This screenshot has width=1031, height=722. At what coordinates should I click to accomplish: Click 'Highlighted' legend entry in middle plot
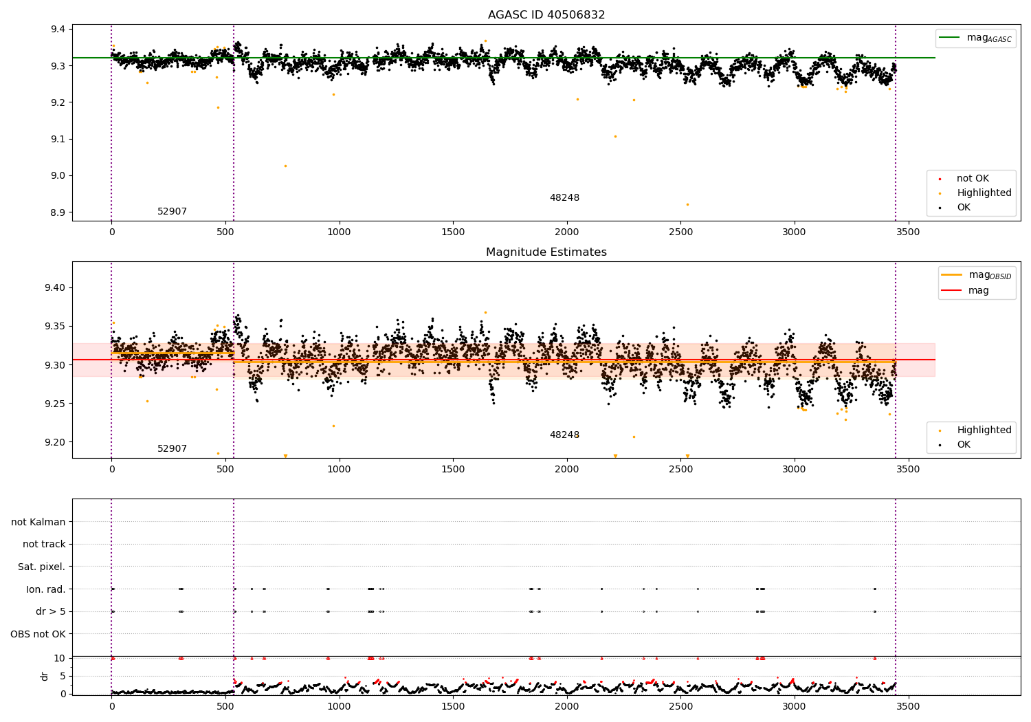pyautogui.click(x=976, y=430)
